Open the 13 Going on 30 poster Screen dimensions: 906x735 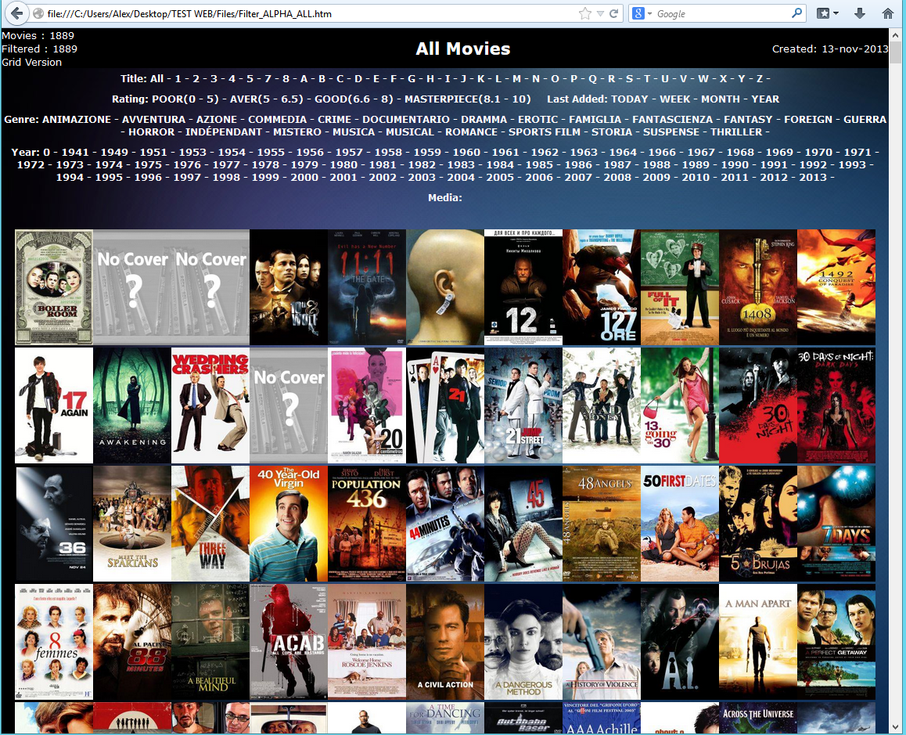[679, 405]
